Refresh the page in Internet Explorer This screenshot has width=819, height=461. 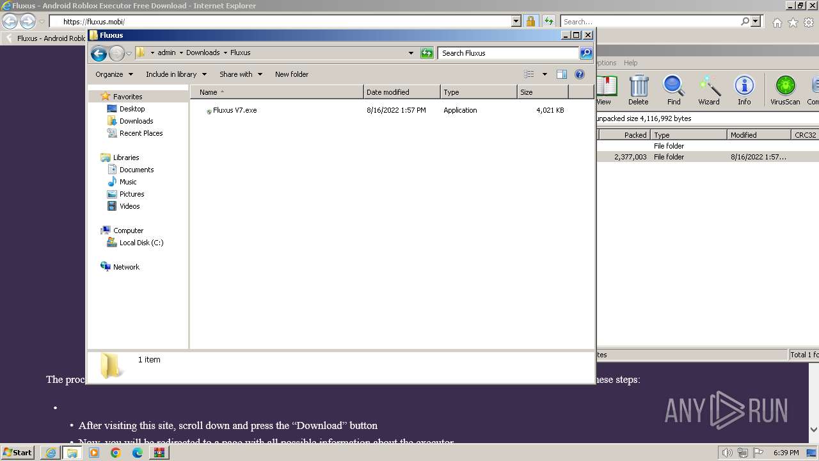[549, 21]
